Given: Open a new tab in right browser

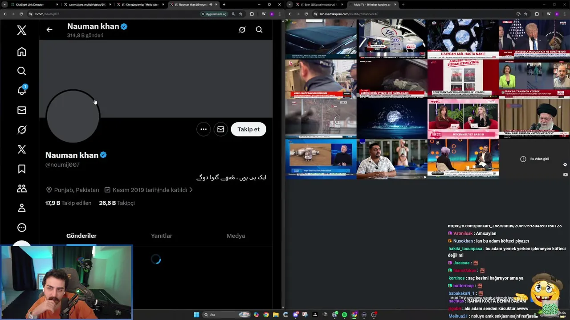Looking at the screenshot, I should 403,4.
